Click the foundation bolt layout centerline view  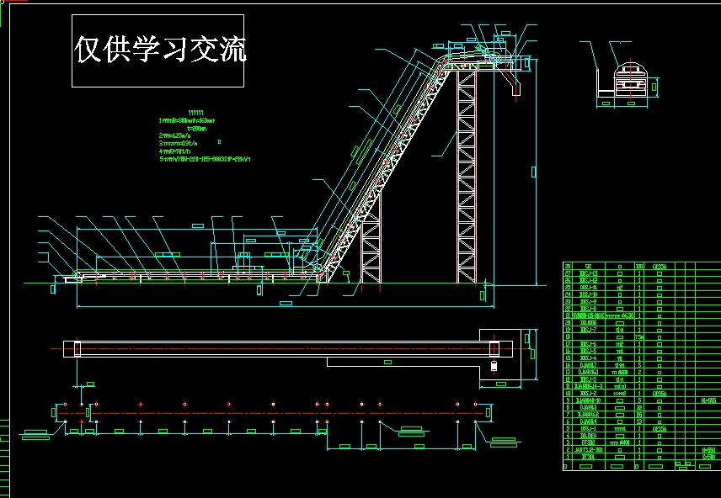point(271,413)
